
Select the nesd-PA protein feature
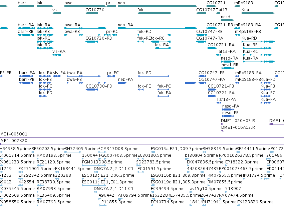[228, 109]
